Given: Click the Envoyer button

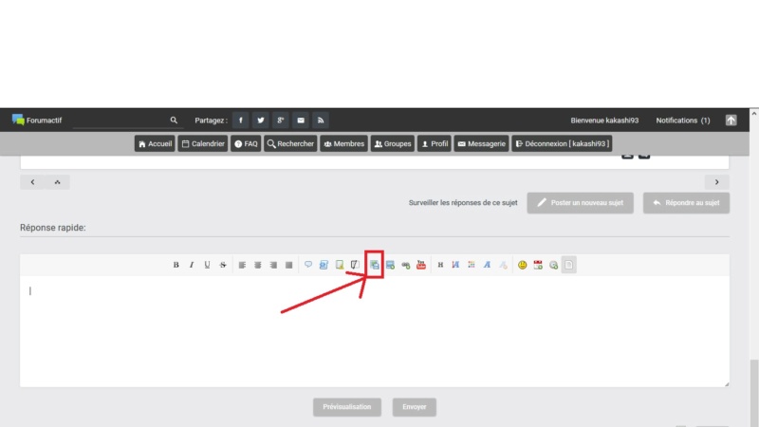Looking at the screenshot, I should click(x=415, y=407).
